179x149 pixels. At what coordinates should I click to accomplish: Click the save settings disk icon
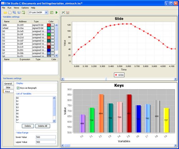(19, 12)
